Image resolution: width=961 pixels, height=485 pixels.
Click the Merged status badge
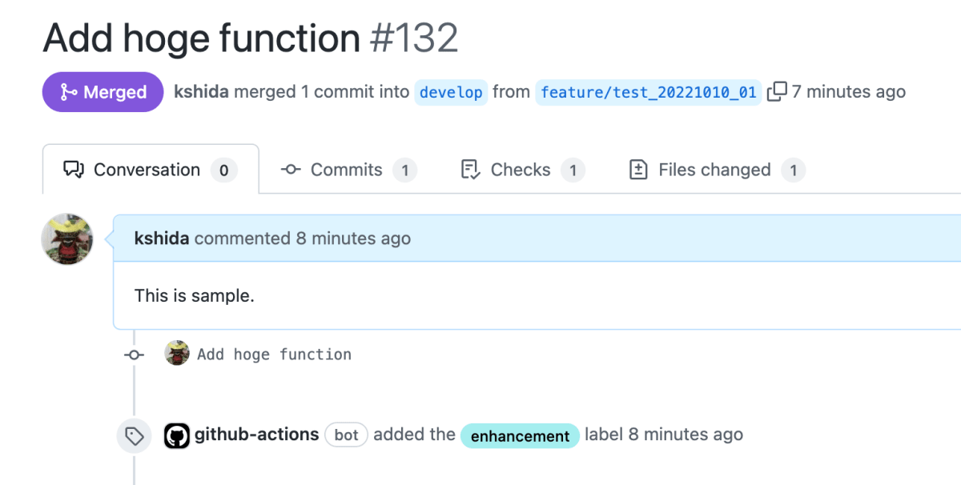coord(103,92)
